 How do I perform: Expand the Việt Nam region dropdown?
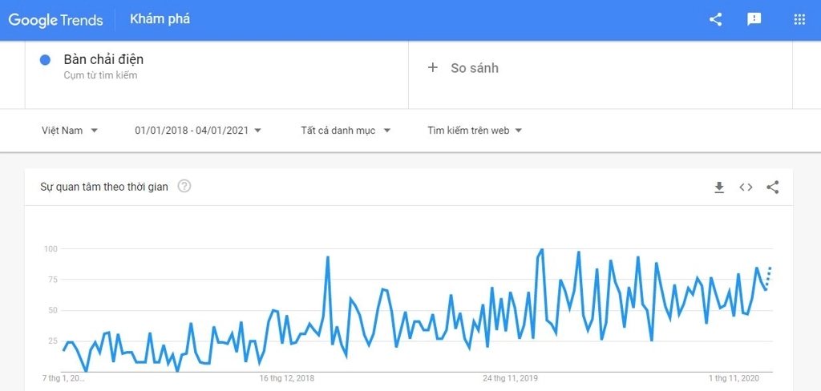click(70, 131)
